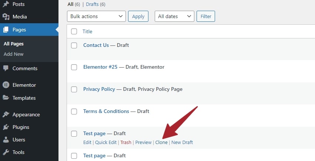Viewport: 315px width, 161px height.
Task: Click the Clone link under Test page
Action: point(161,143)
